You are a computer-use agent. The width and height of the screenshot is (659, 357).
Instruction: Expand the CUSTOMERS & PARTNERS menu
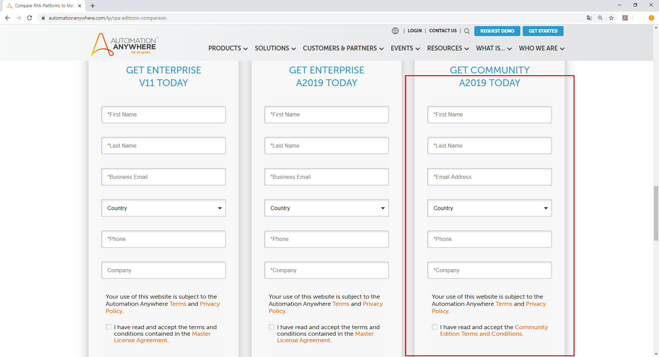[343, 48]
